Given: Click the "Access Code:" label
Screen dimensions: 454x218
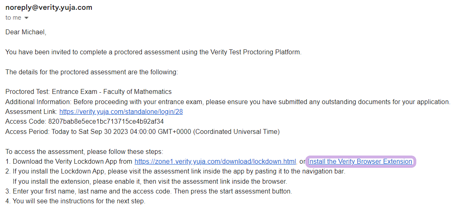Looking at the screenshot, I should coord(26,122).
